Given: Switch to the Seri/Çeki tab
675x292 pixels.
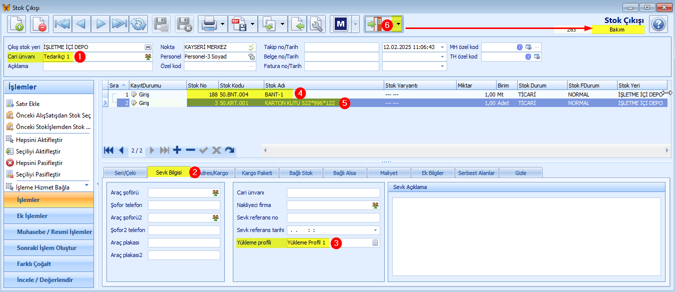Looking at the screenshot, I should pyautogui.click(x=125, y=173).
